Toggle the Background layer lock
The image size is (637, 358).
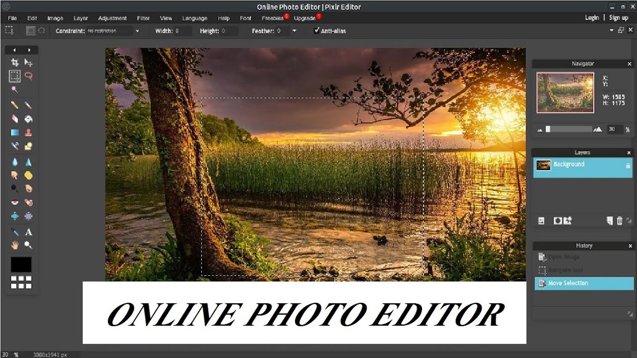coord(628,166)
